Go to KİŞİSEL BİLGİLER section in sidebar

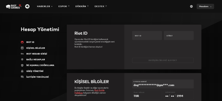click(x=36, y=48)
